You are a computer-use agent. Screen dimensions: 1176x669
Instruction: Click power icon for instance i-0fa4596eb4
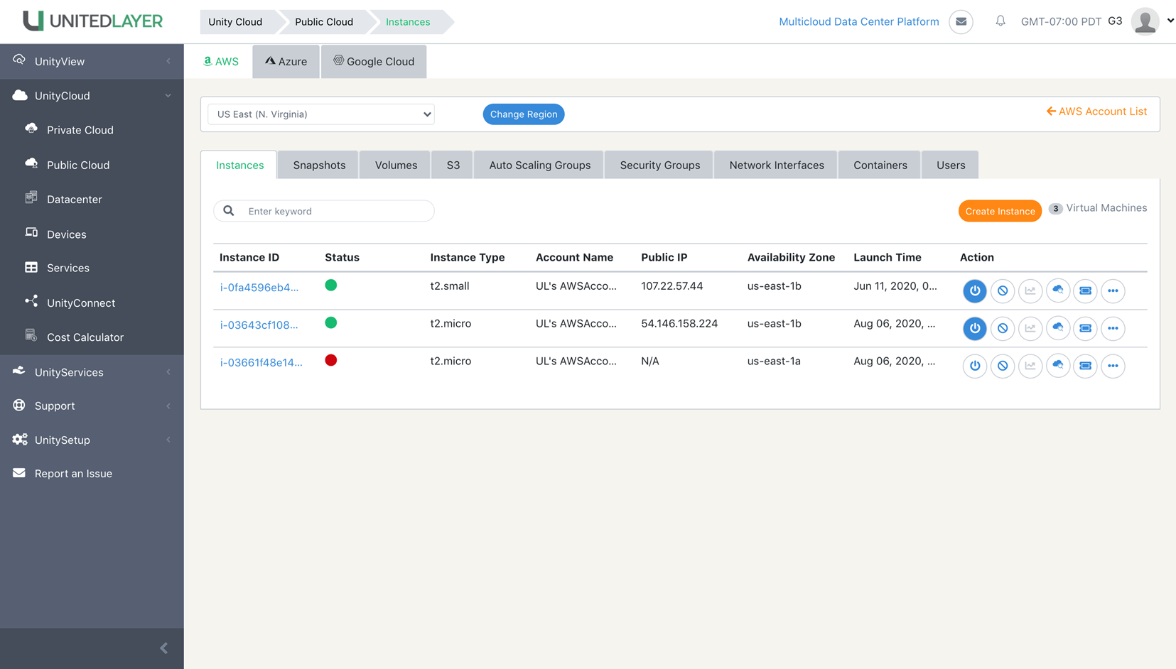[974, 290]
